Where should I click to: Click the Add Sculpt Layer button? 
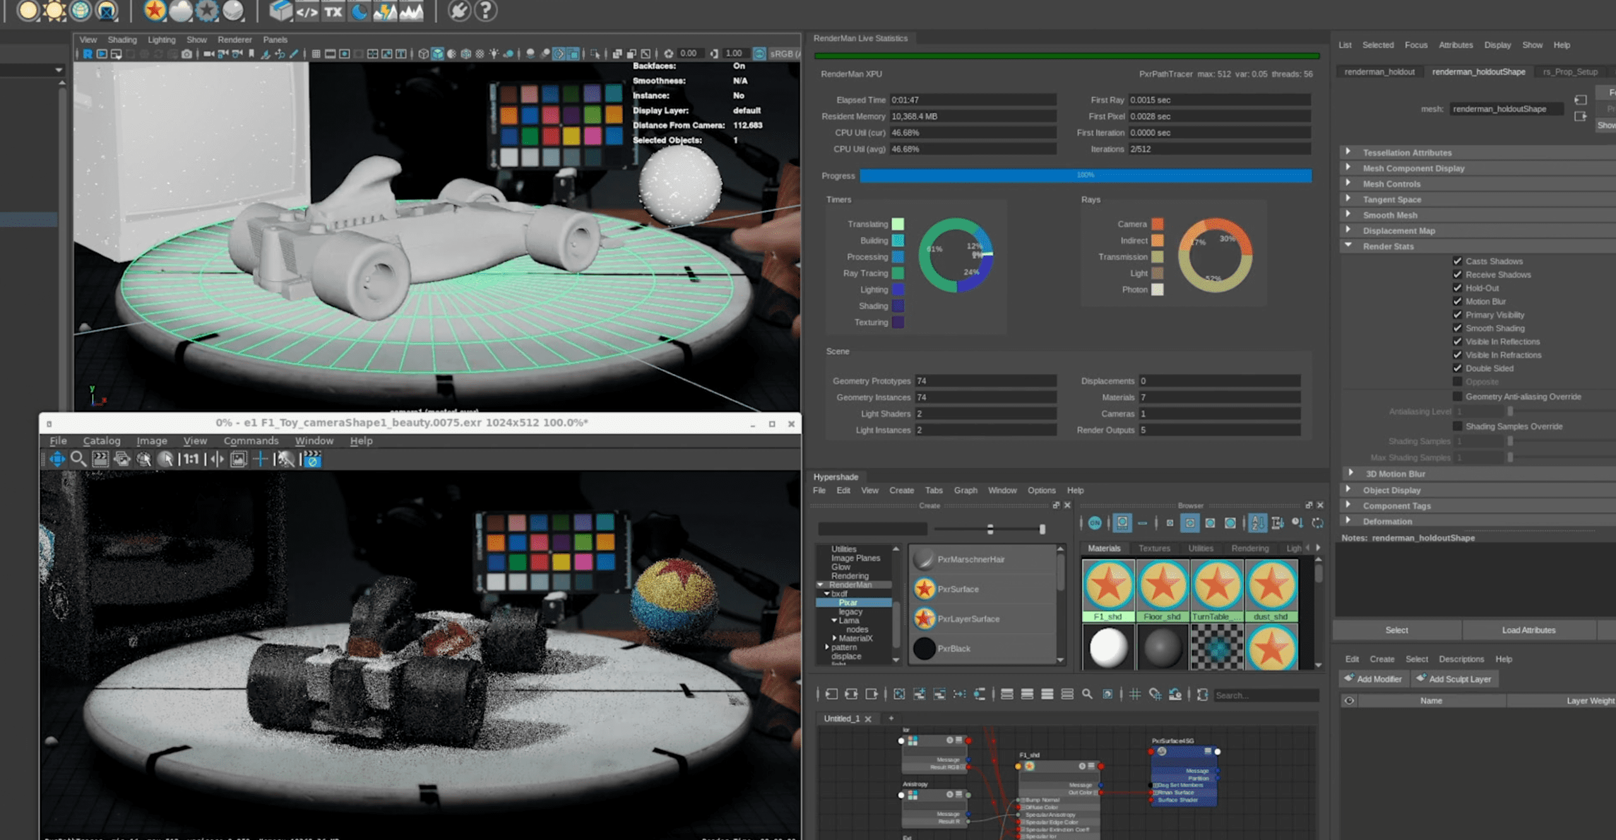[1455, 679]
